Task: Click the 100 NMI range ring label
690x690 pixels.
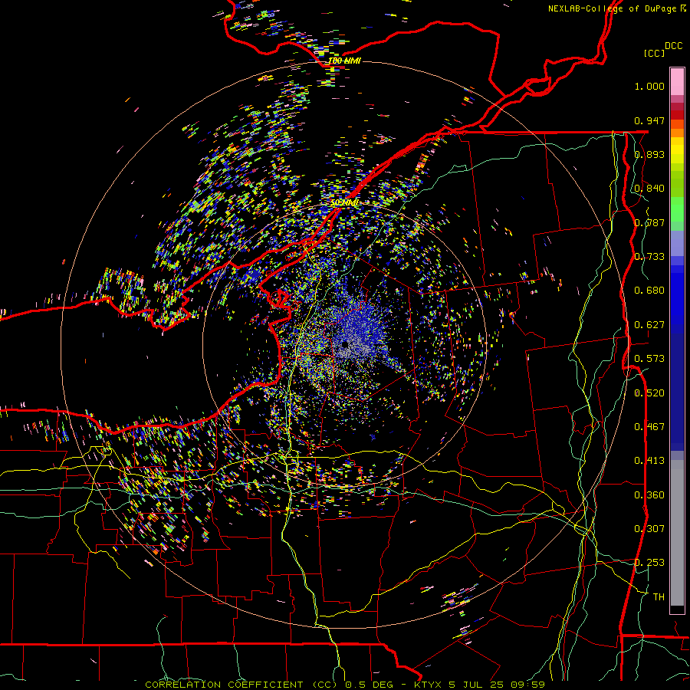Action: tap(344, 61)
